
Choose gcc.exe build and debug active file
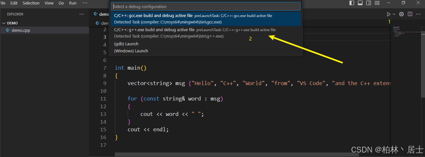tap(206, 19)
